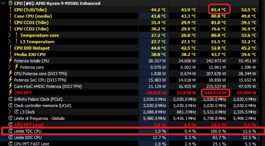Screen dimensions: 265x146
Task: Click the 81.4 °C maximum Tctl/Tdie value
Action: click(219, 10)
